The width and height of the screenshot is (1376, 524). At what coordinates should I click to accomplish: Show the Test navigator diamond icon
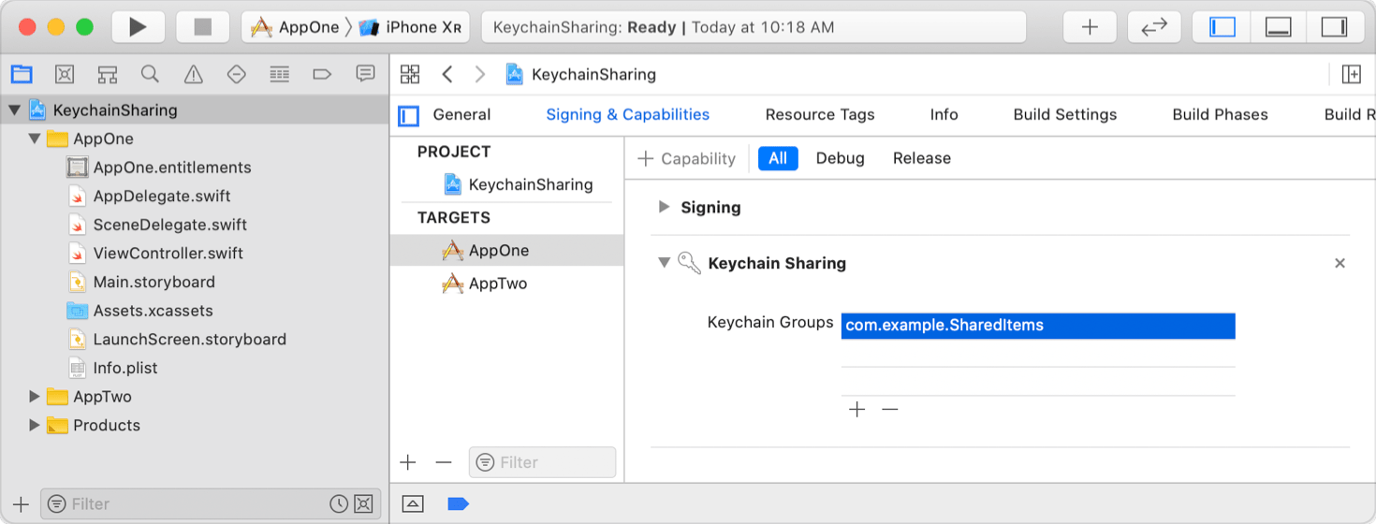click(x=237, y=74)
